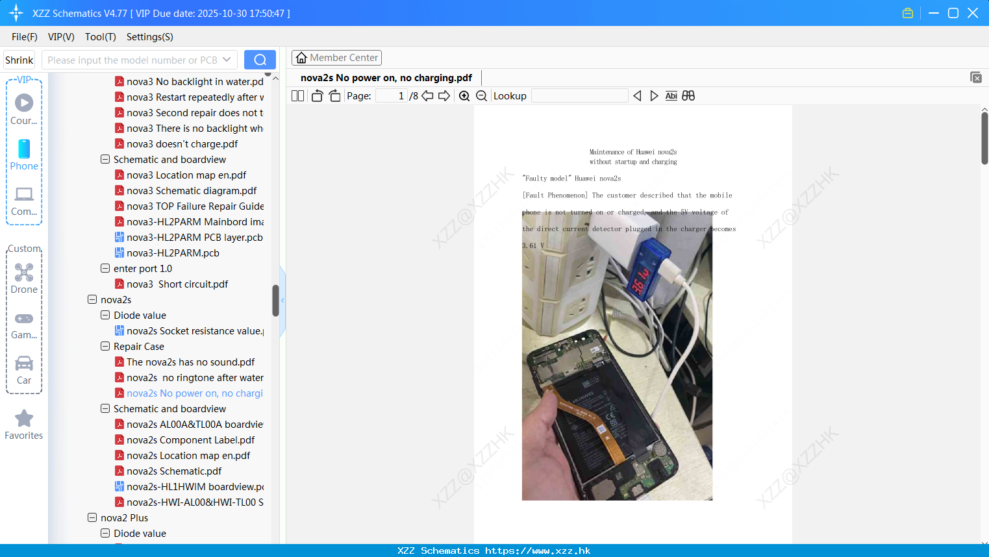The height and width of the screenshot is (557, 989).
Task: Toggle two-page view layout icon
Action: click(297, 96)
